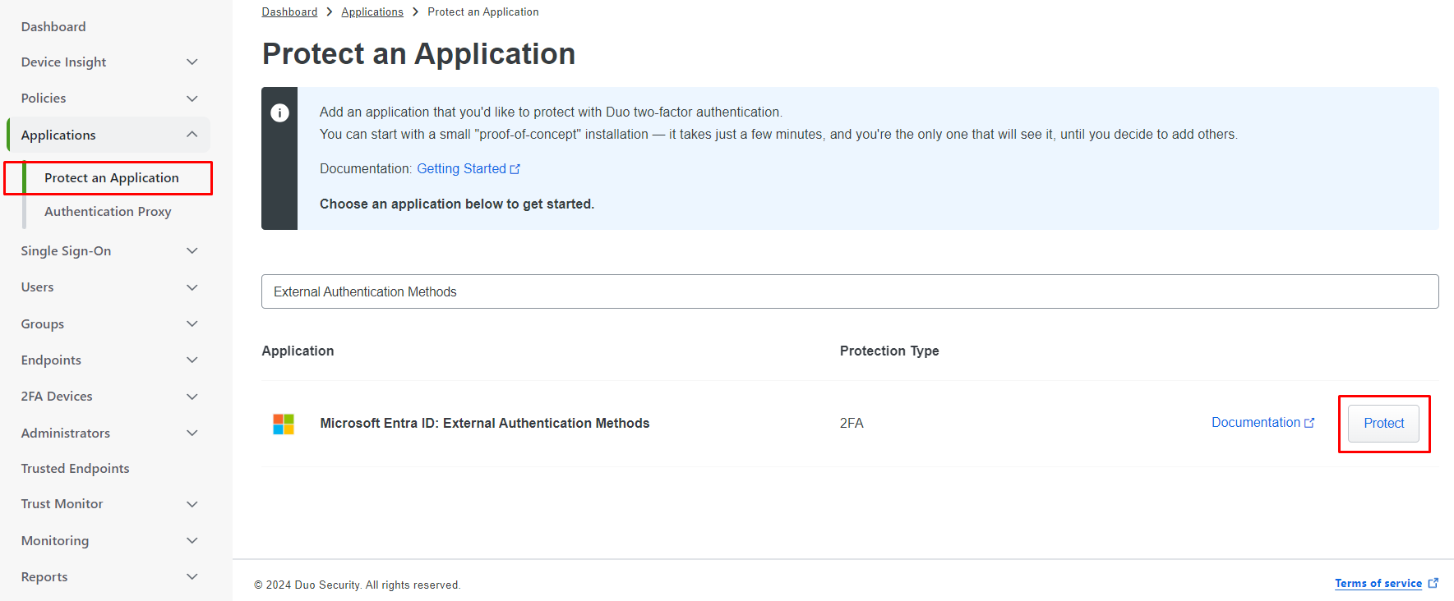This screenshot has height=601, width=1454.
Task: Follow the Dashboard breadcrumb link
Action: (289, 12)
